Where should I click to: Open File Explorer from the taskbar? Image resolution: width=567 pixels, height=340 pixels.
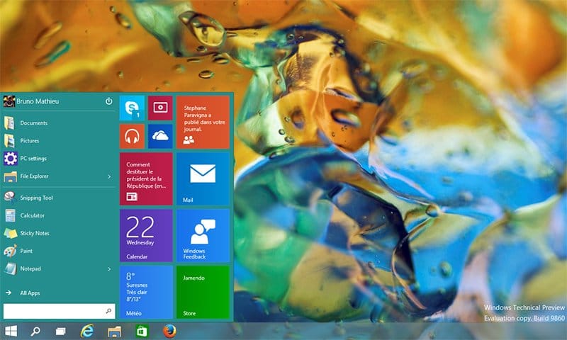tap(115, 331)
